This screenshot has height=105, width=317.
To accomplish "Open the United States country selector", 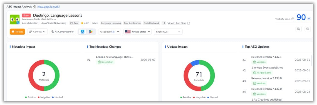I will (137, 32).
